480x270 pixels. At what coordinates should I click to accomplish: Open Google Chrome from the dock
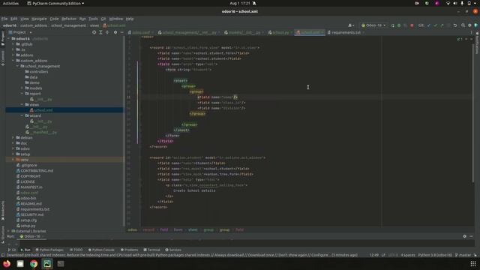coord(34,263)
